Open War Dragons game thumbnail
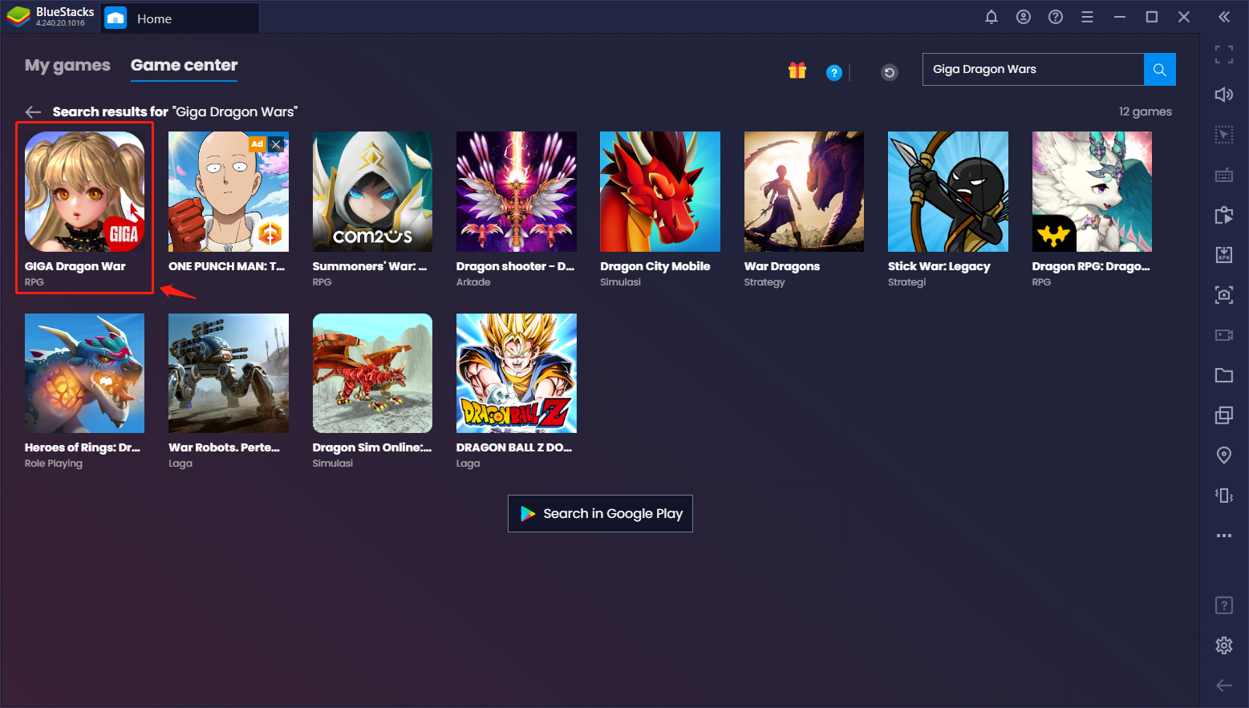 coord(805,192)
